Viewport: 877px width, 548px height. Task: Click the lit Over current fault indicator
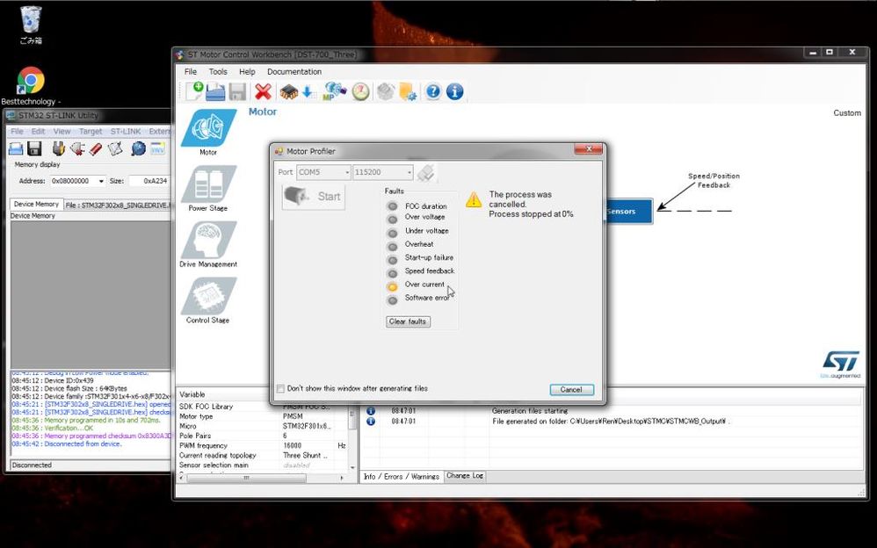tap(393, 287)
